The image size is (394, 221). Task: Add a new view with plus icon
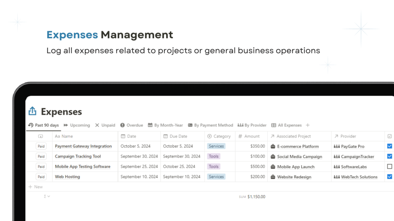pyautogui.click(x=308, y=125)
